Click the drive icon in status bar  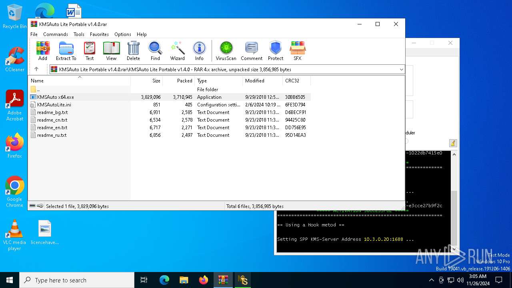point(32,206)
